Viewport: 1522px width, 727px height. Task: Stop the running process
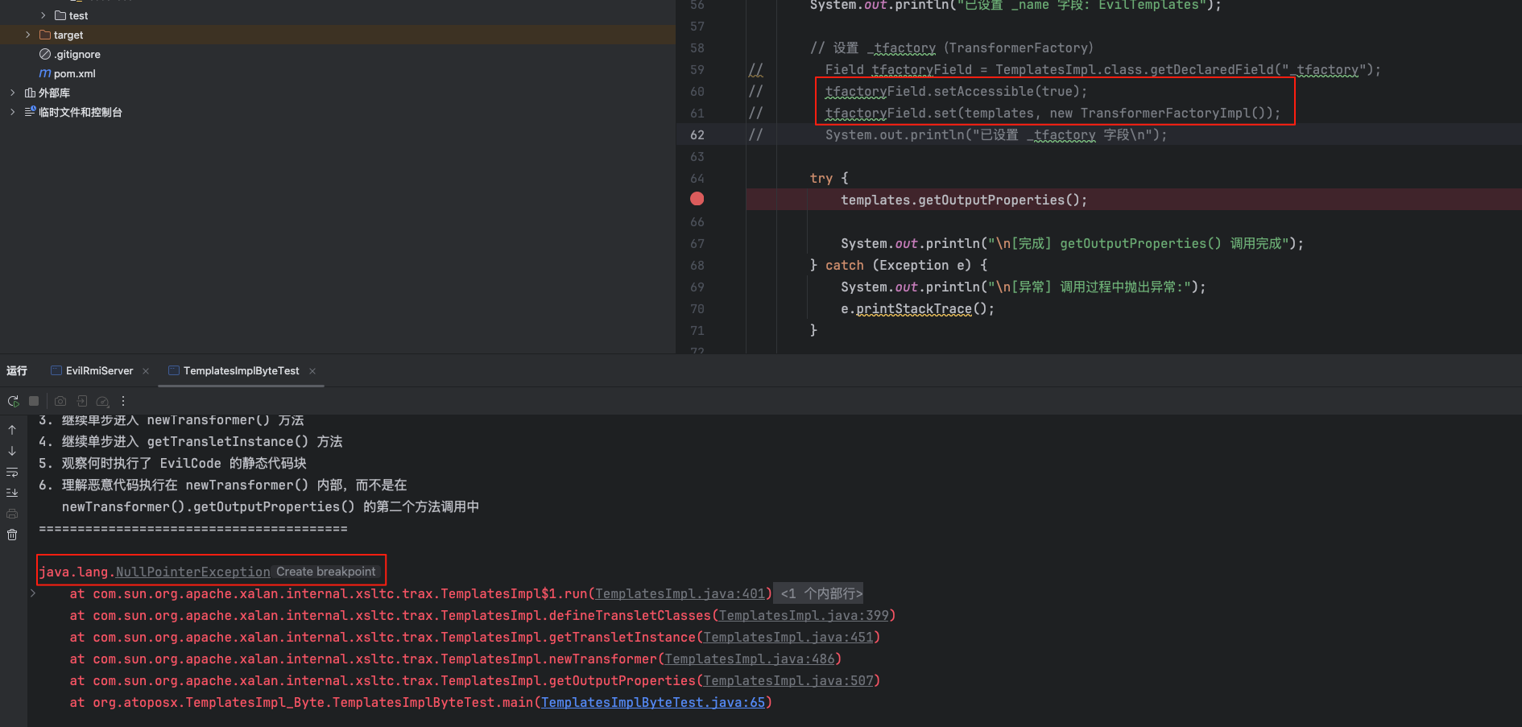coord(34,401)
